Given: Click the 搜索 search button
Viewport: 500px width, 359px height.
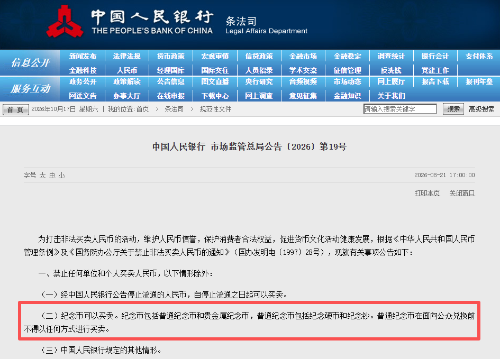Looking at the screenshot, I should click(x=453, y=109).
